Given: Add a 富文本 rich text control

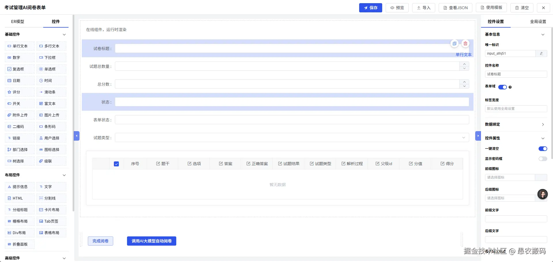Looking at the screenshot, I should click(51, 104).
